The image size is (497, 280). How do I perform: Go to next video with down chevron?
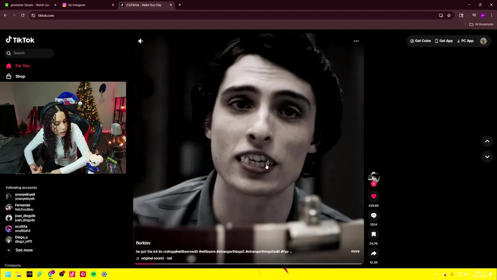tap(487, 157)
